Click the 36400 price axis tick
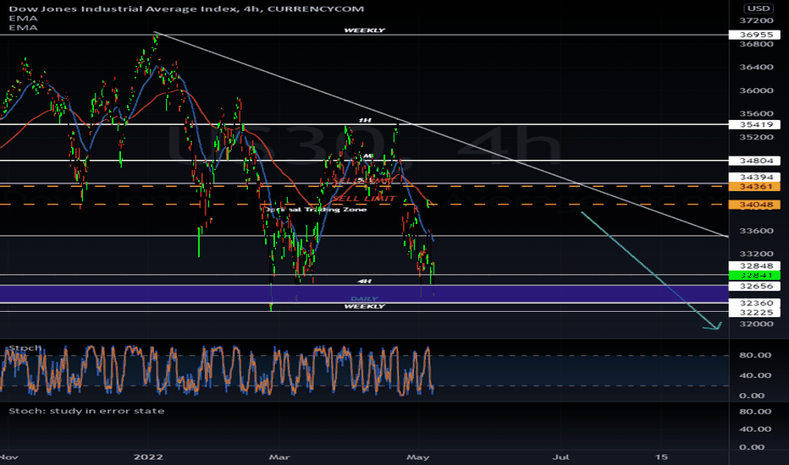The height and width of the screenshot is (465, 789). (x=756, y=67)
